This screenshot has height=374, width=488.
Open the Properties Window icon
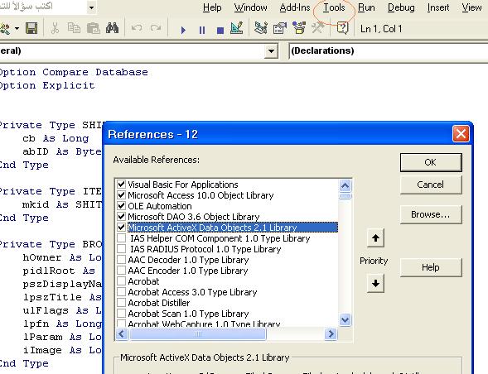280,28
